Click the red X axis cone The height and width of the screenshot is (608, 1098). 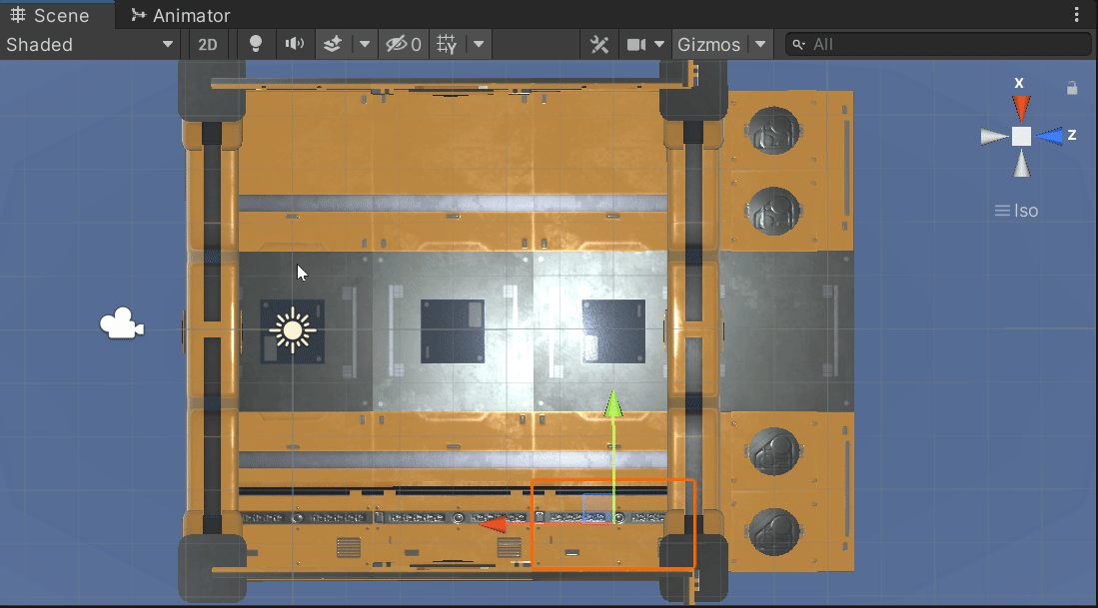point(1021,109)
